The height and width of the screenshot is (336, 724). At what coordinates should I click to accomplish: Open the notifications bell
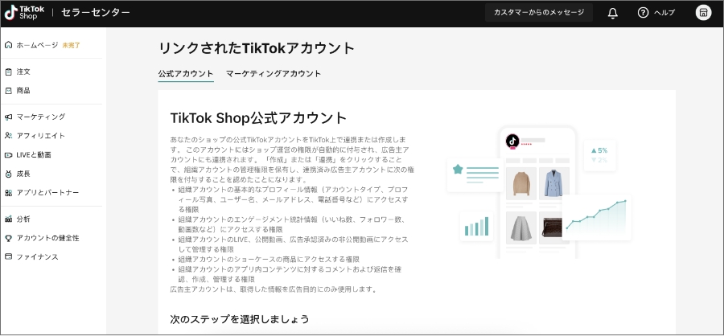[613, 13]
